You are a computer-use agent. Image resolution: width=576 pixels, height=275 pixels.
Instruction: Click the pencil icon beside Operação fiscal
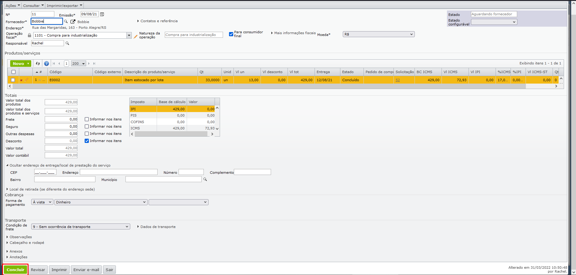click(x=135, y=37)
